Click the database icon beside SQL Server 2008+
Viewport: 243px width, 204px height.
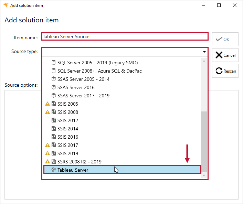tap(54, 71)
